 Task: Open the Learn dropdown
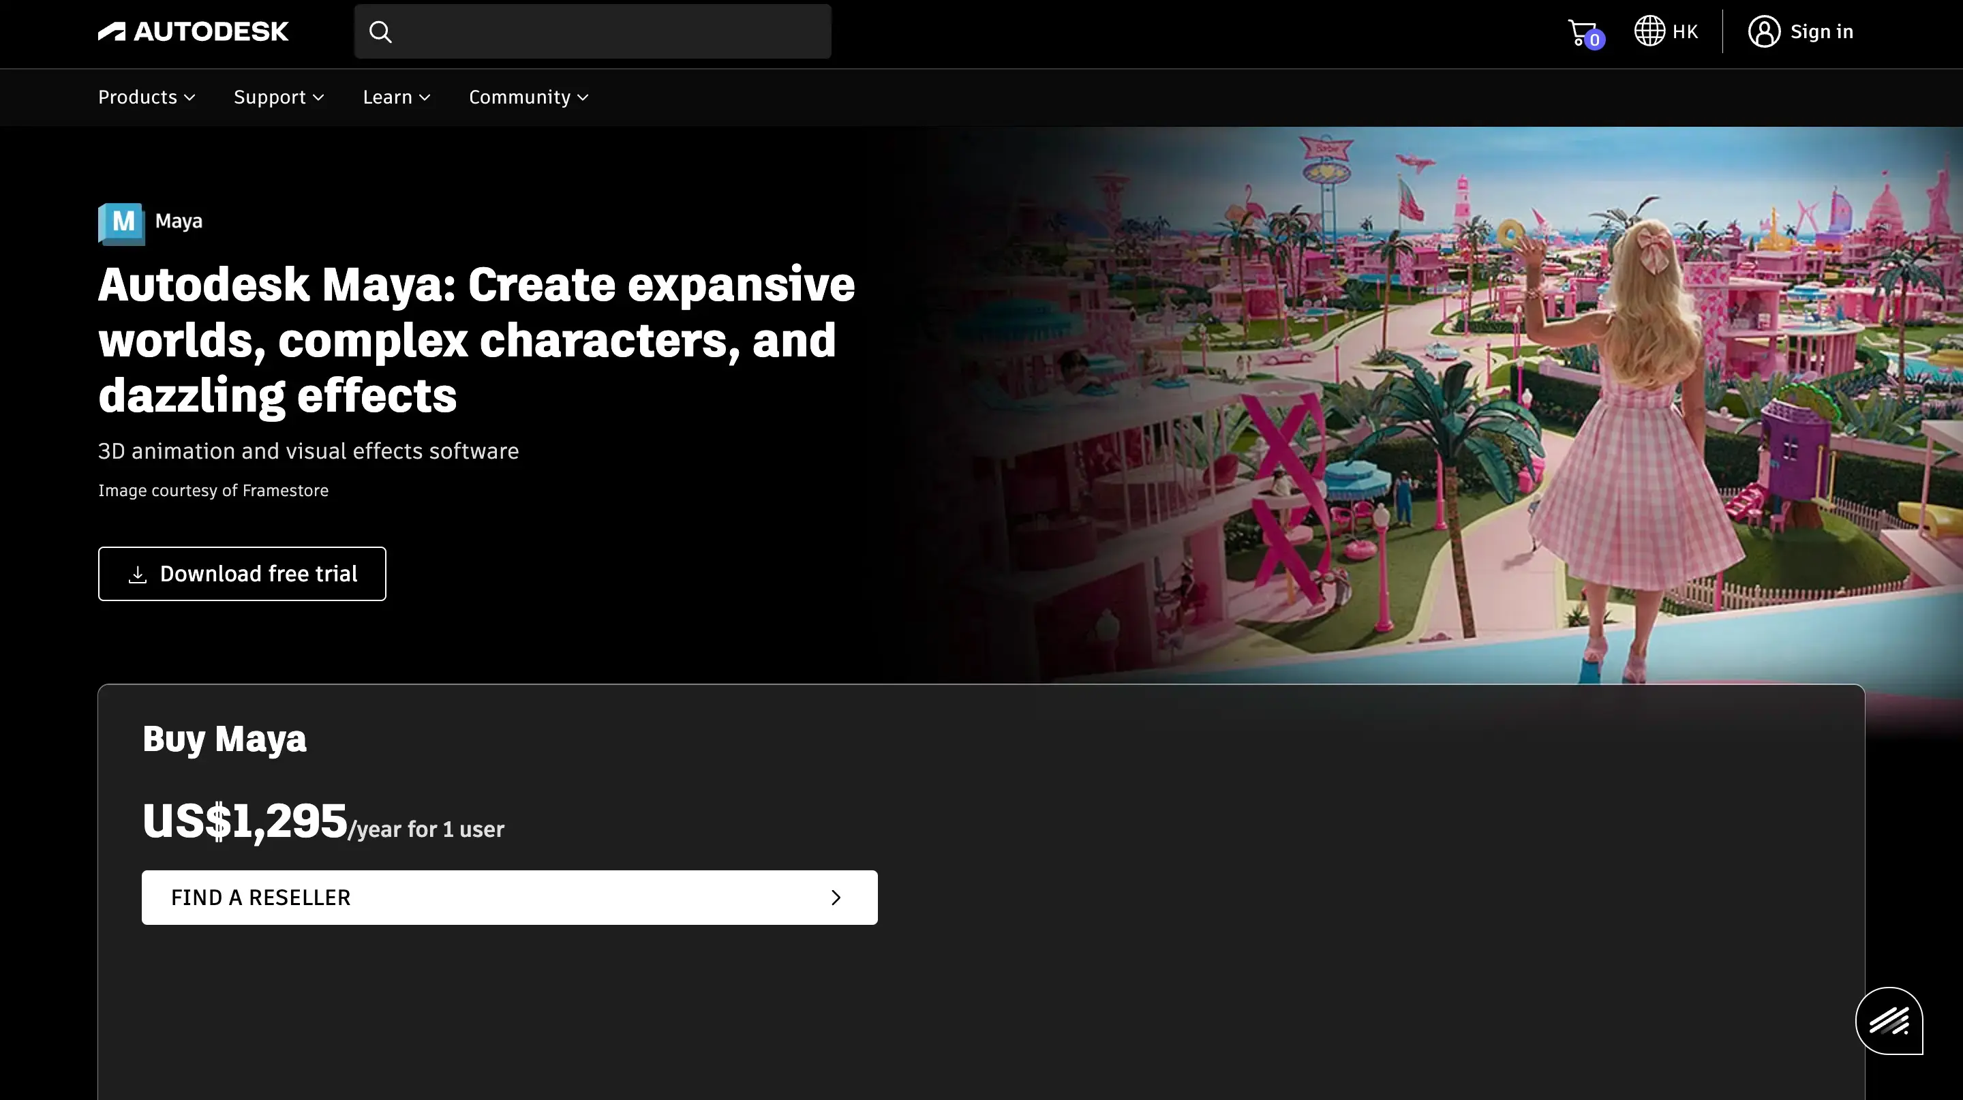[x=396, y=97]
